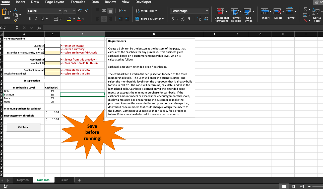Expand the Merge & Center dropdown arrow
Screen dimensions: 323x189
163,19
